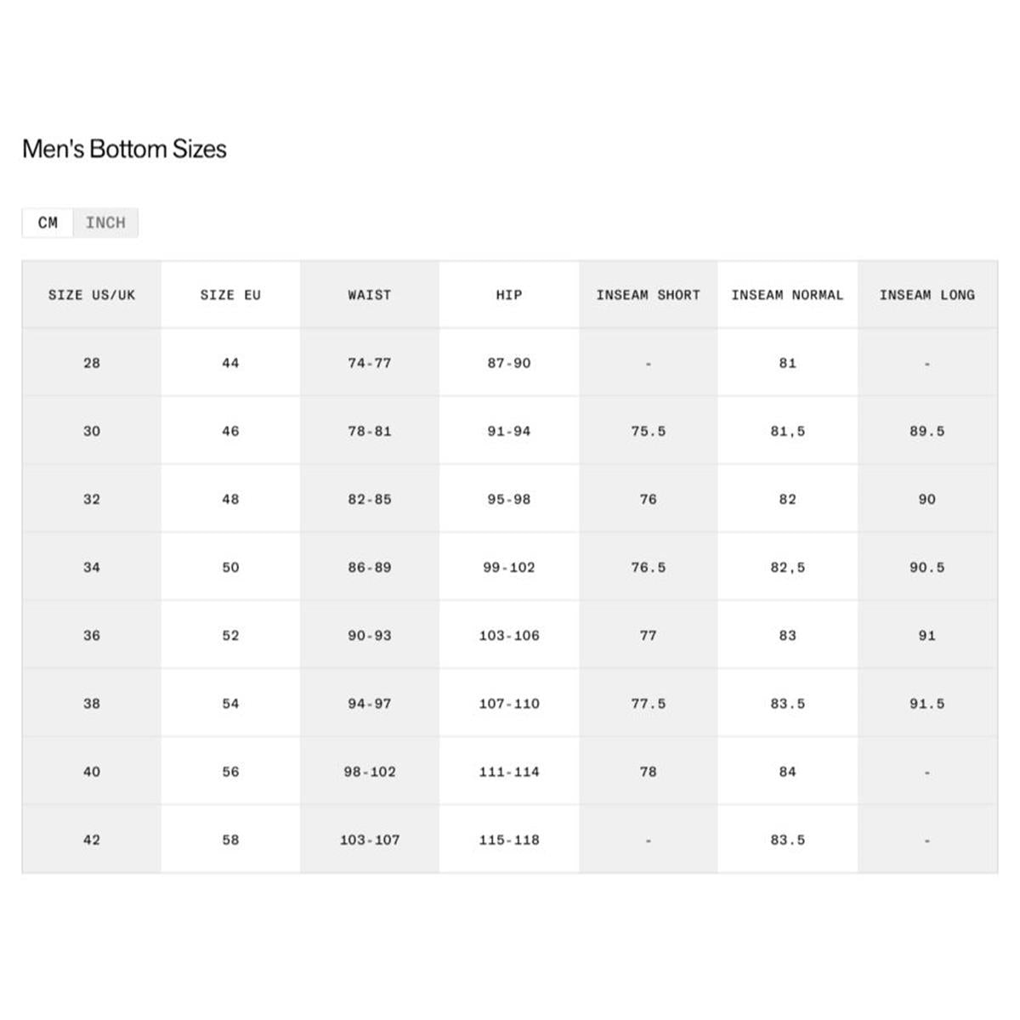Image resolution: width=1020 pixels, height=1020 pixels.
Task: Click inseam normal value 83.5 for size 38
Action: click(788, 704)
